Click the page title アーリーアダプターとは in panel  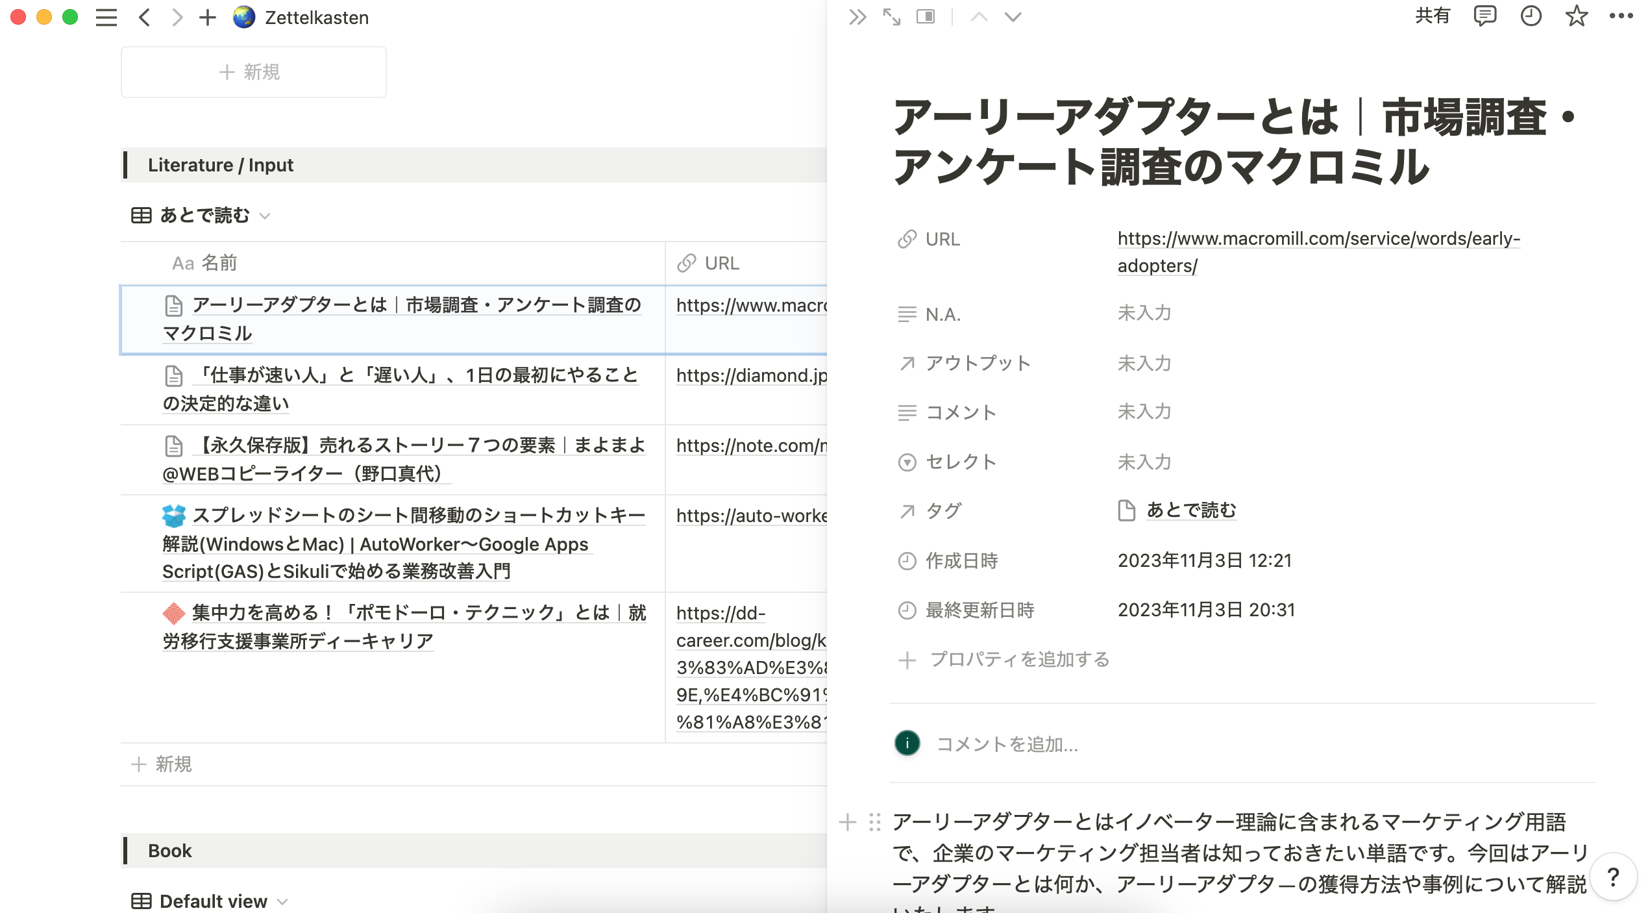point(1237,142)
